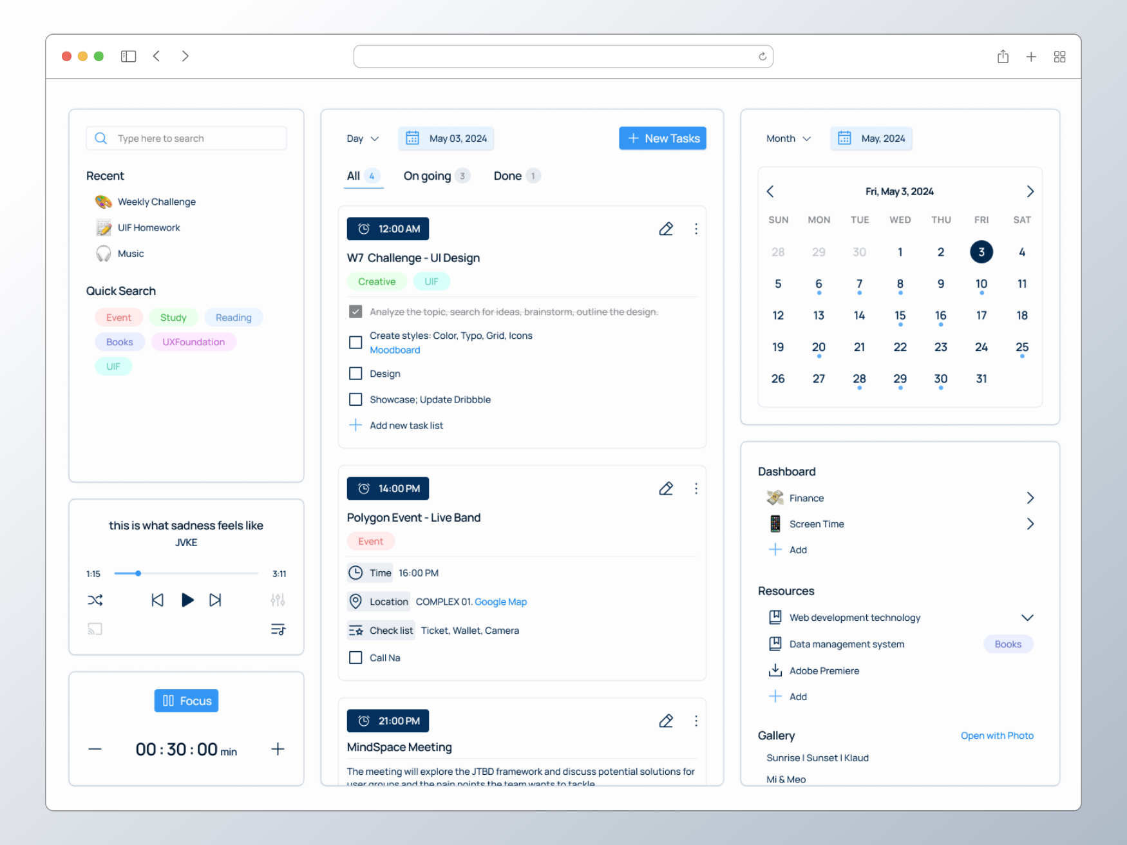Switch to the On going tab
Image resolution: width=1127 pixels, height=845 pixels.
pyautogui.click(x=427, y=175)
